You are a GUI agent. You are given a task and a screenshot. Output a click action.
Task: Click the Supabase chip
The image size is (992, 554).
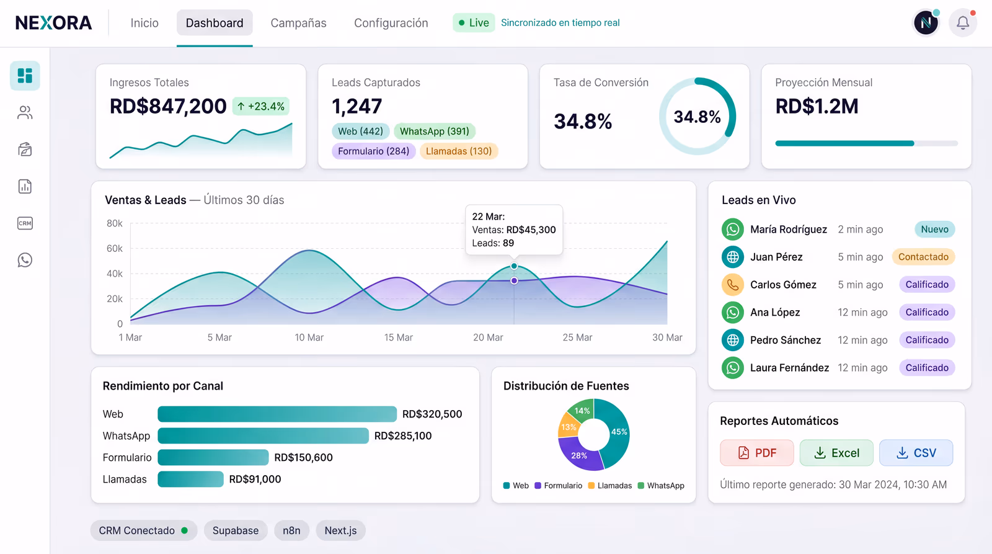236,530
